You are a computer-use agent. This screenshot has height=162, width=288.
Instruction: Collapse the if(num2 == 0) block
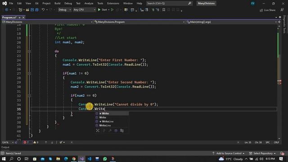(29, 96)
